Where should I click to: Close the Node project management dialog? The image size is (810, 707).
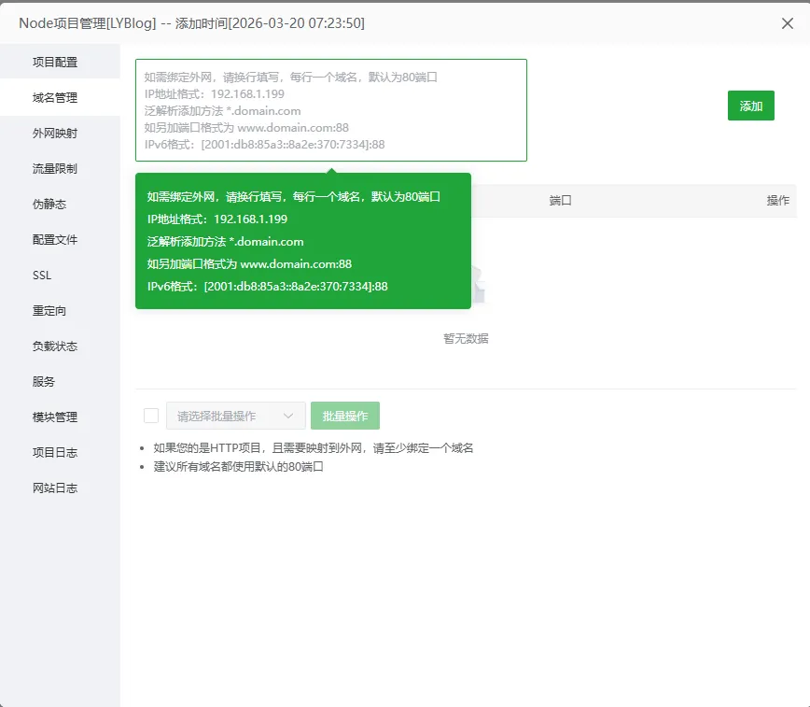click(x=787, y=23)
